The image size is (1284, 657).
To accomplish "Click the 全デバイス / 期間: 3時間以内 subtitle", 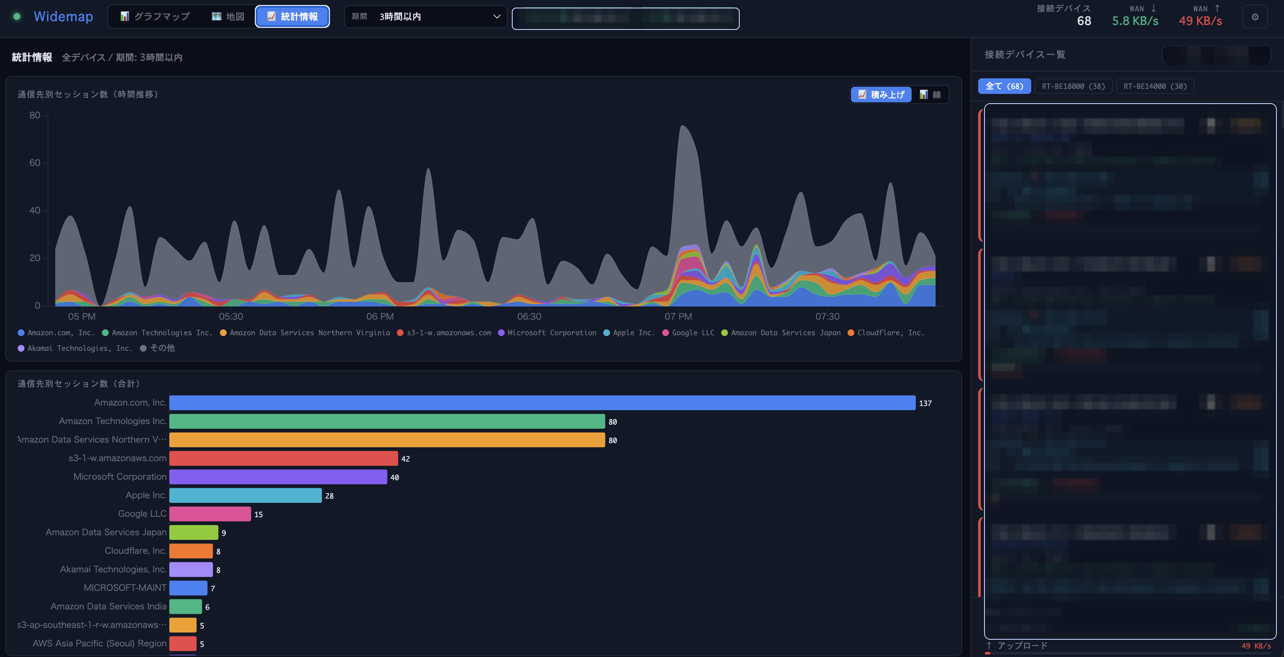I will [x=122, y=57].
